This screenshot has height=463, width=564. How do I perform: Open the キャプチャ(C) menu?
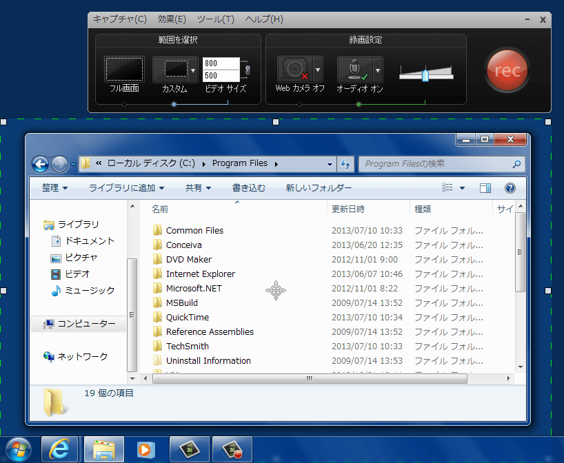[120, 19]
